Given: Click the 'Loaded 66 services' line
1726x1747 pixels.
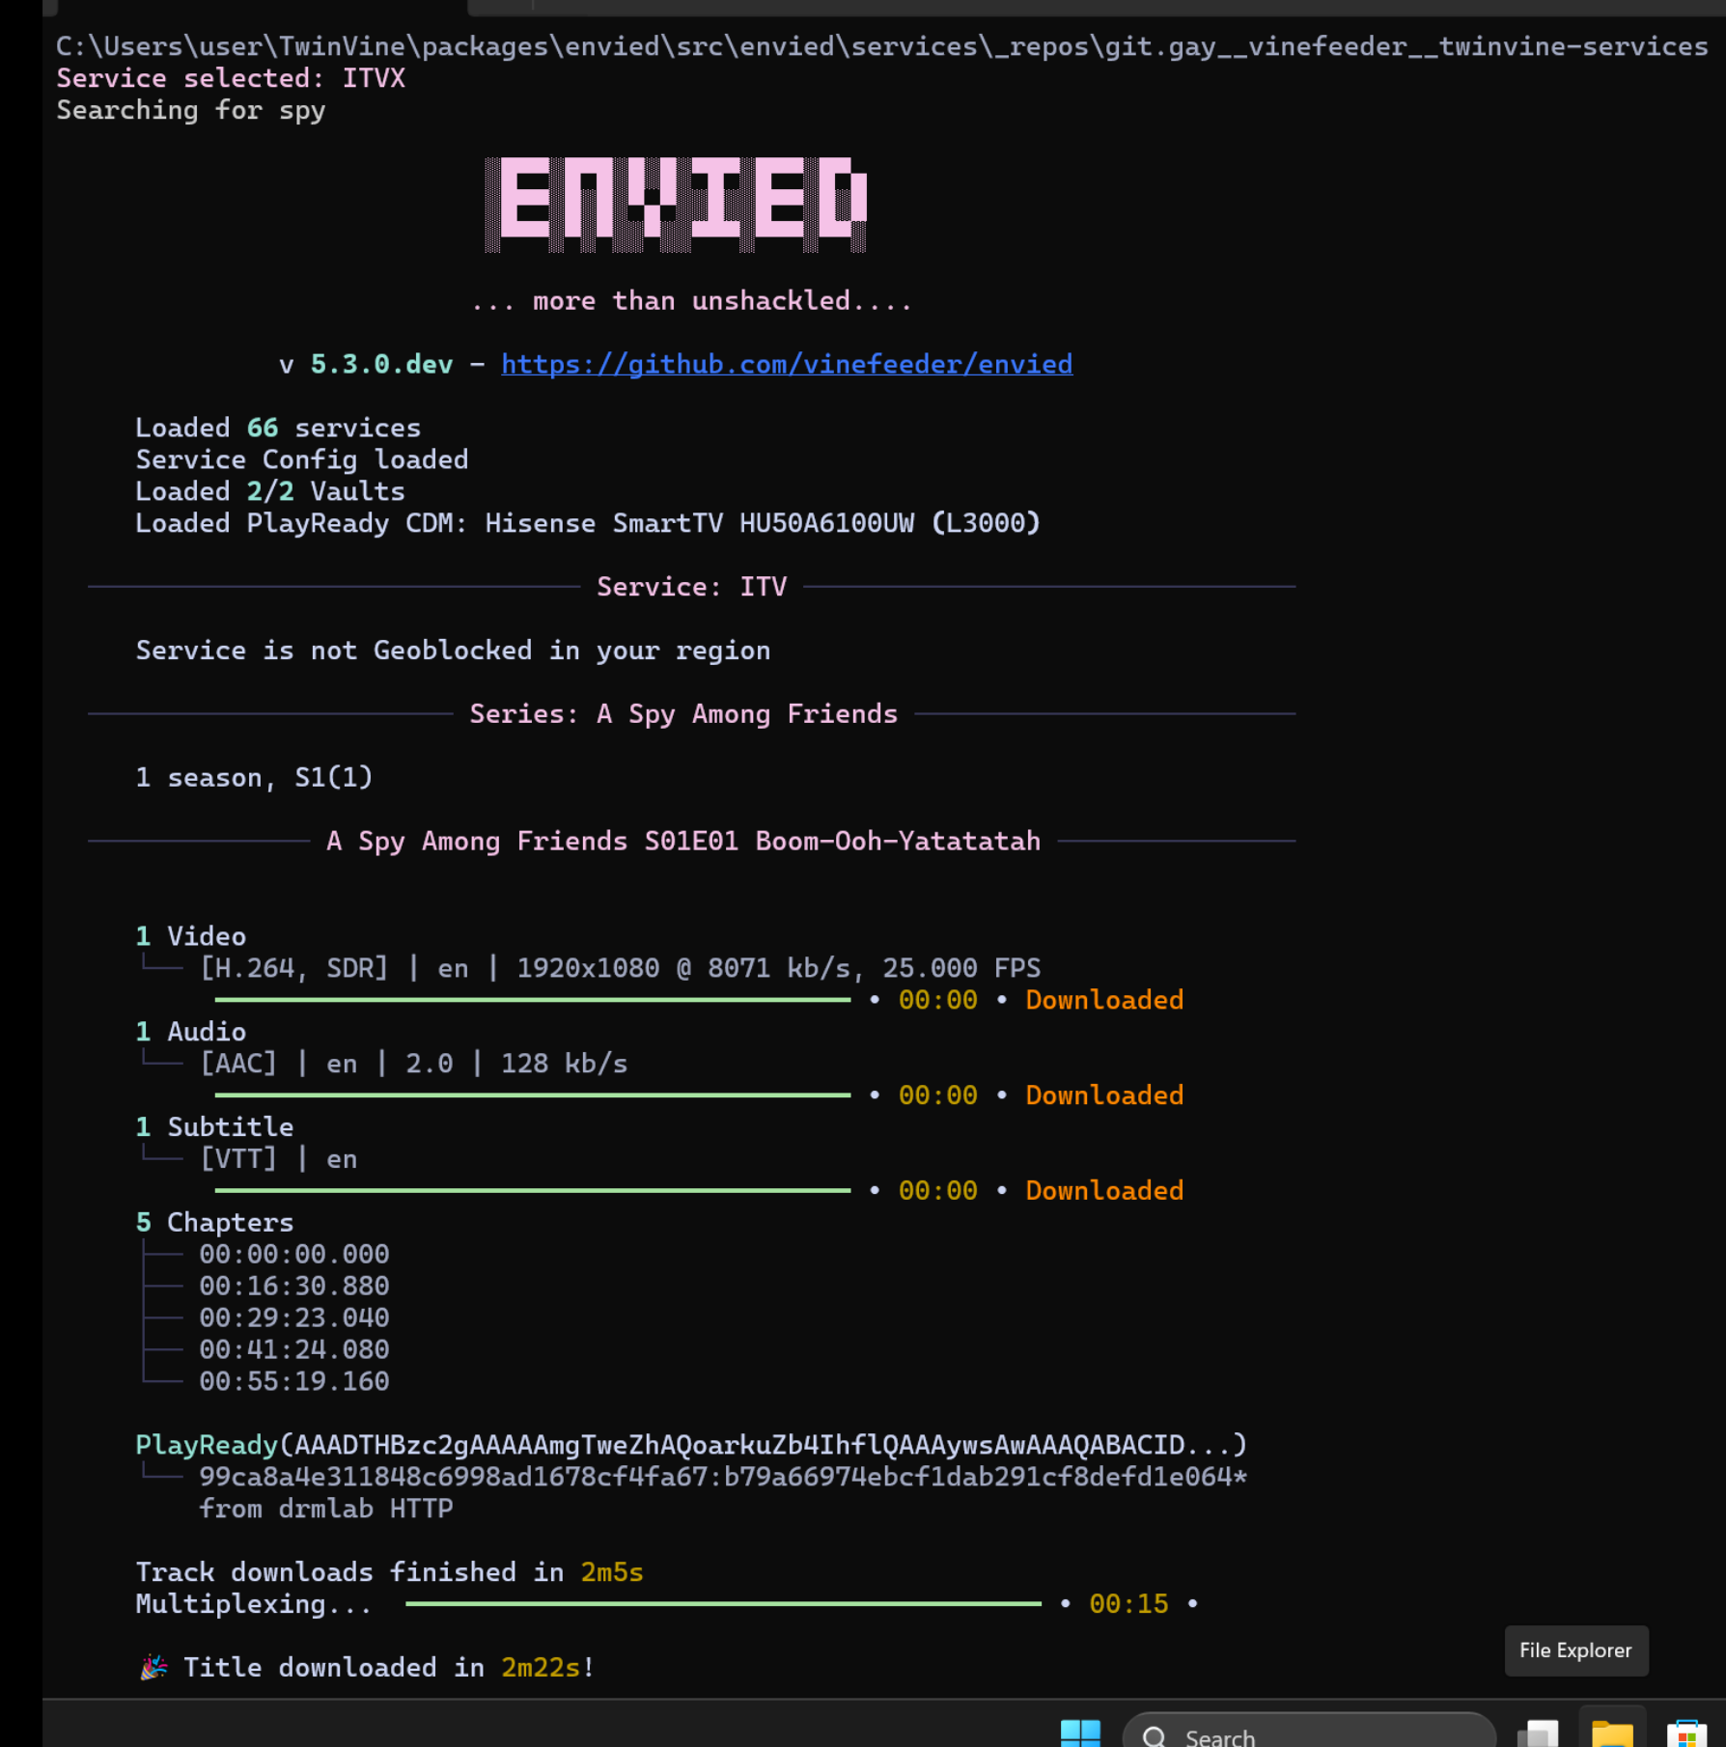Looking at the screenshot, I should [278, 428].
